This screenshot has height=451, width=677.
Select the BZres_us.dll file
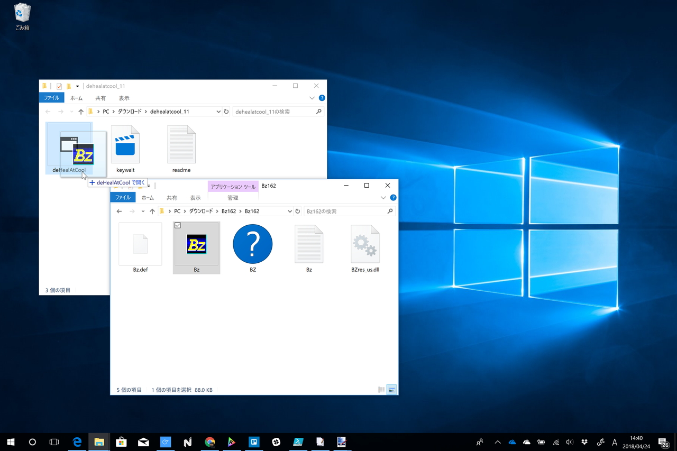(365, 247)
